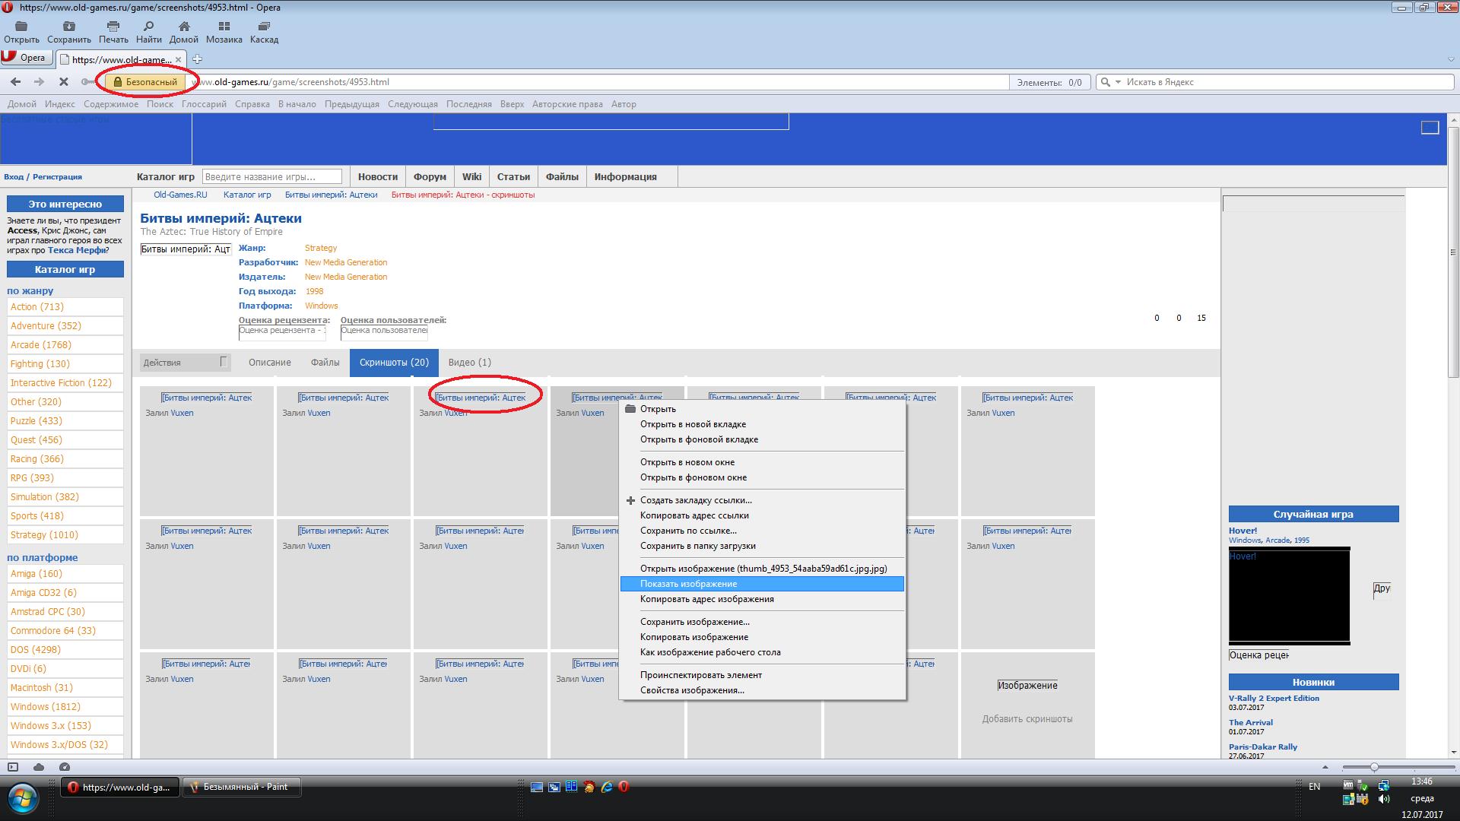Click the Каскад cascade windows icon
The height and width of the screenshot is (821, 1460).
click(x=264, y=27)
